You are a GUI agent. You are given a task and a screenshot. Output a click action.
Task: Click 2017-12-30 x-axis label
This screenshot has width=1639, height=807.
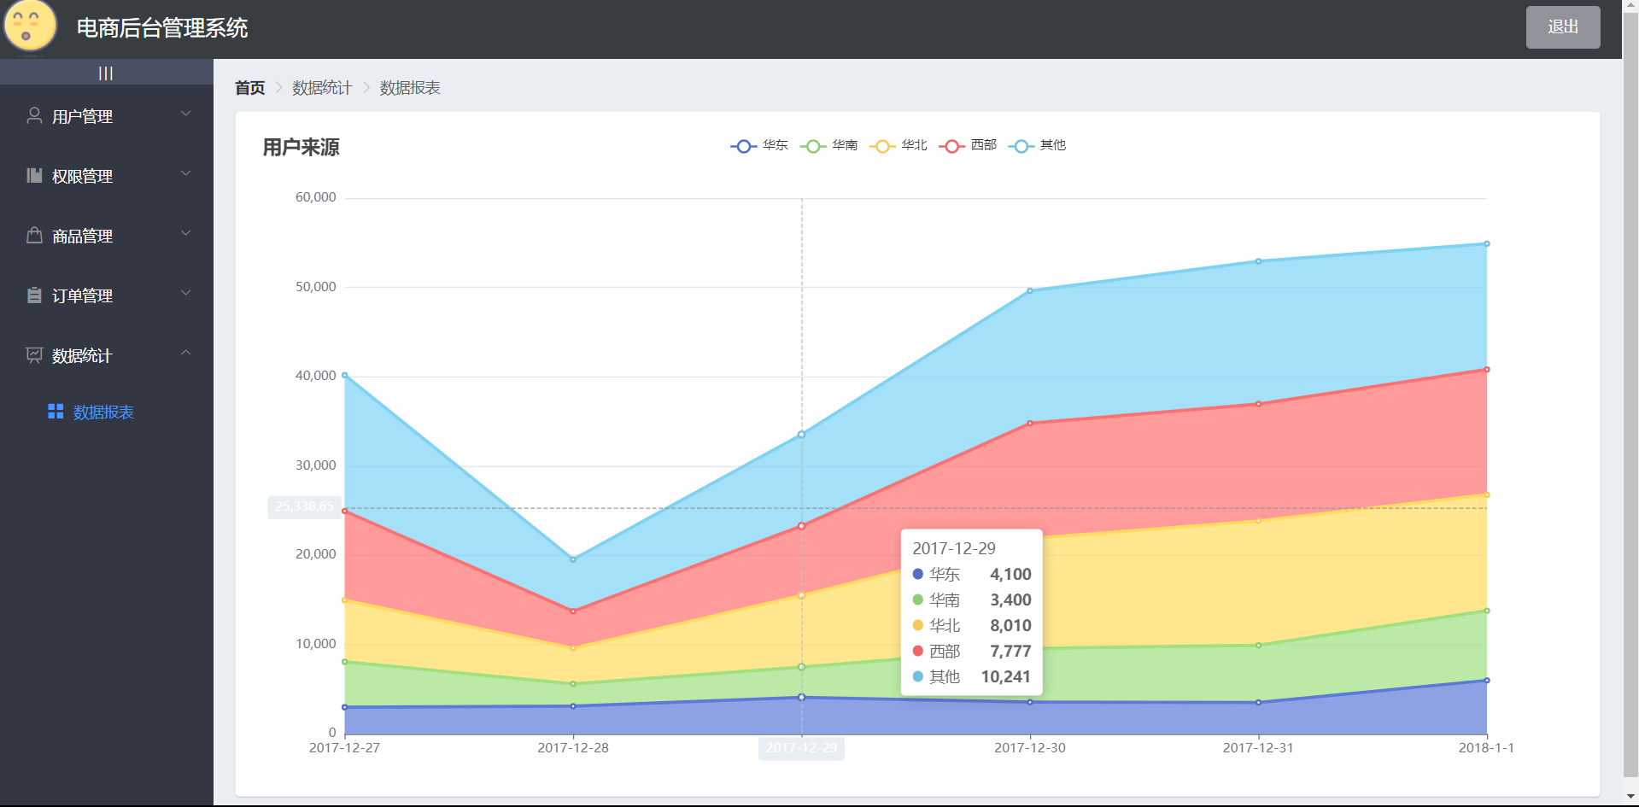coord(1030,748)
